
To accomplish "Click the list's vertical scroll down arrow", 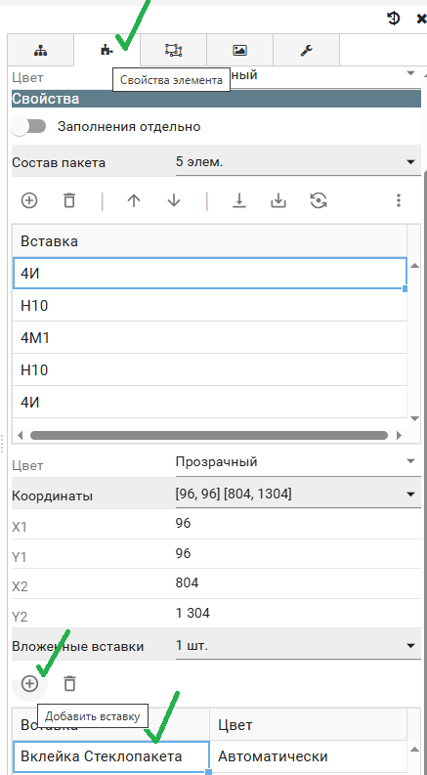I will [415, 418].
